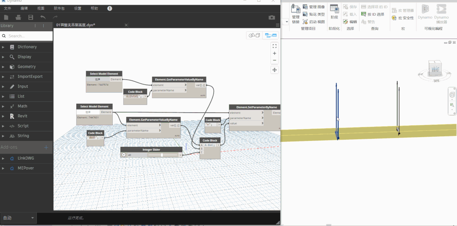Select the 01调整支吊架高度.dyn tab

(x=75, y=25)
